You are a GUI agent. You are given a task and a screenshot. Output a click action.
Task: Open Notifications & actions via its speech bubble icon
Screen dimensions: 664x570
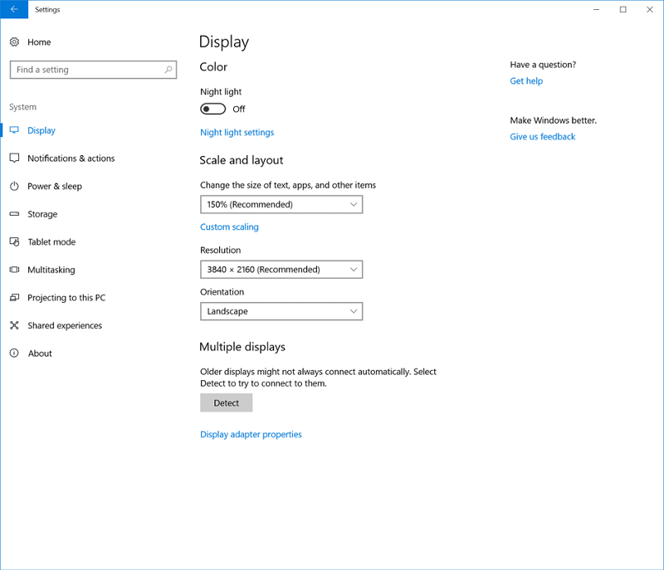pyautogui.click(x=13, y=158)
